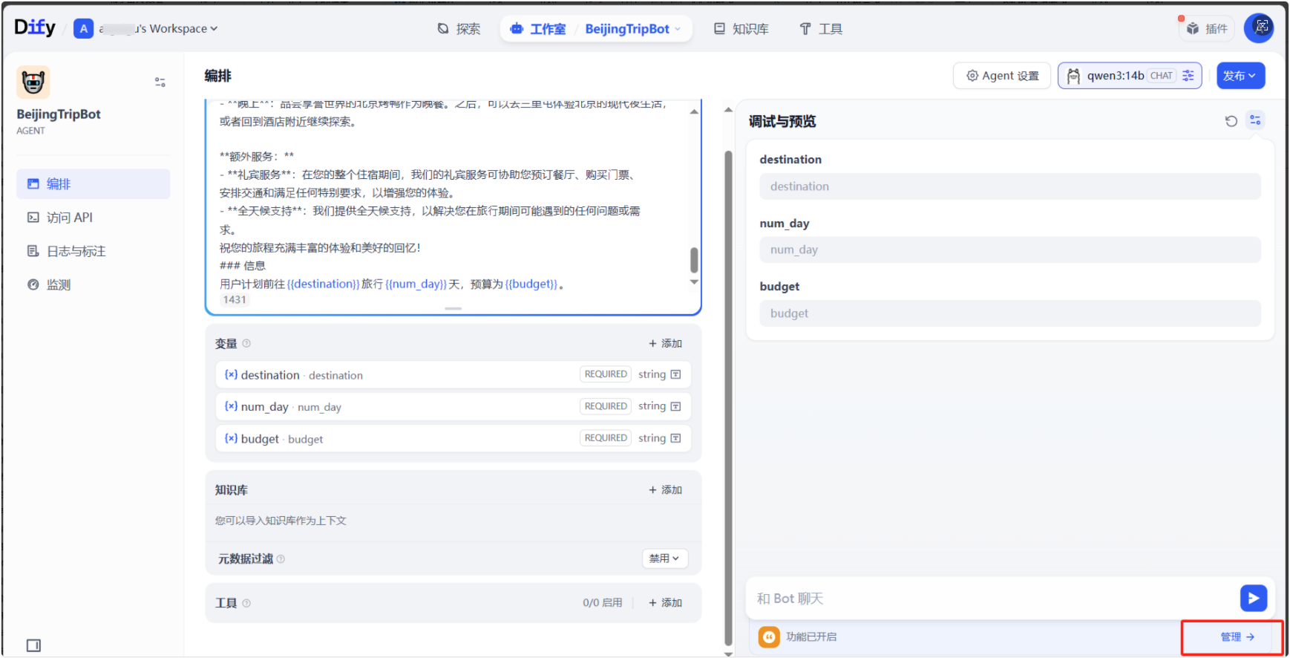Screen dimensions: 1290x658
Task: Click the user avatar icon
Action: pyautogui.click(x=1259, y=28)
